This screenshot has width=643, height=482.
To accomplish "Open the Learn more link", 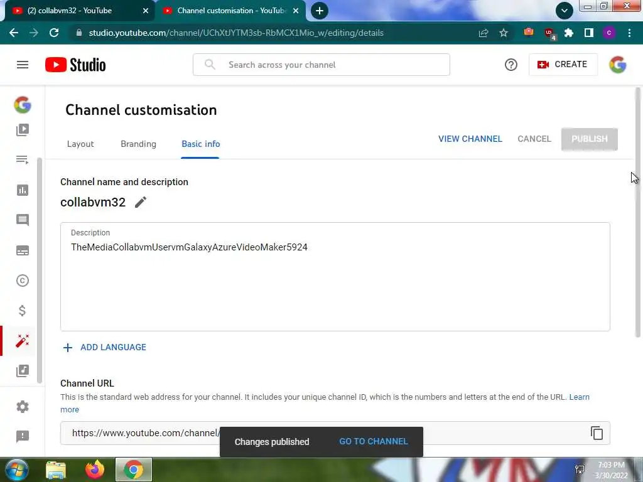I will pyautogui.click(x=579, y=397).
